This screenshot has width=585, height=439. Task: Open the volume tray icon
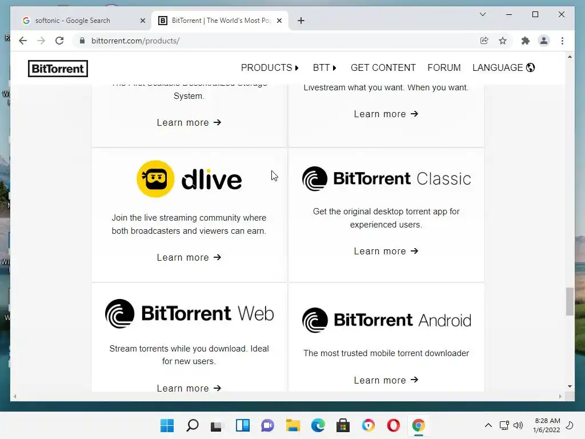tap(518, 425)
